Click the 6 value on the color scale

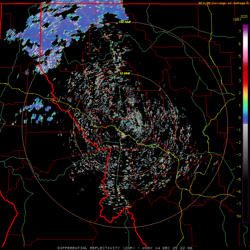pyautogui.click(x=240, y=44)
